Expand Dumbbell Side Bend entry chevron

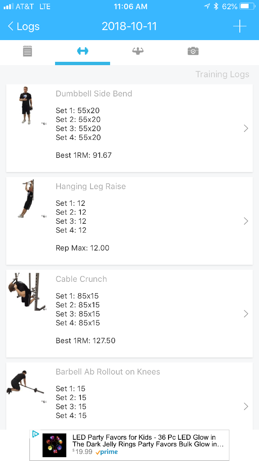pos(246,129)
